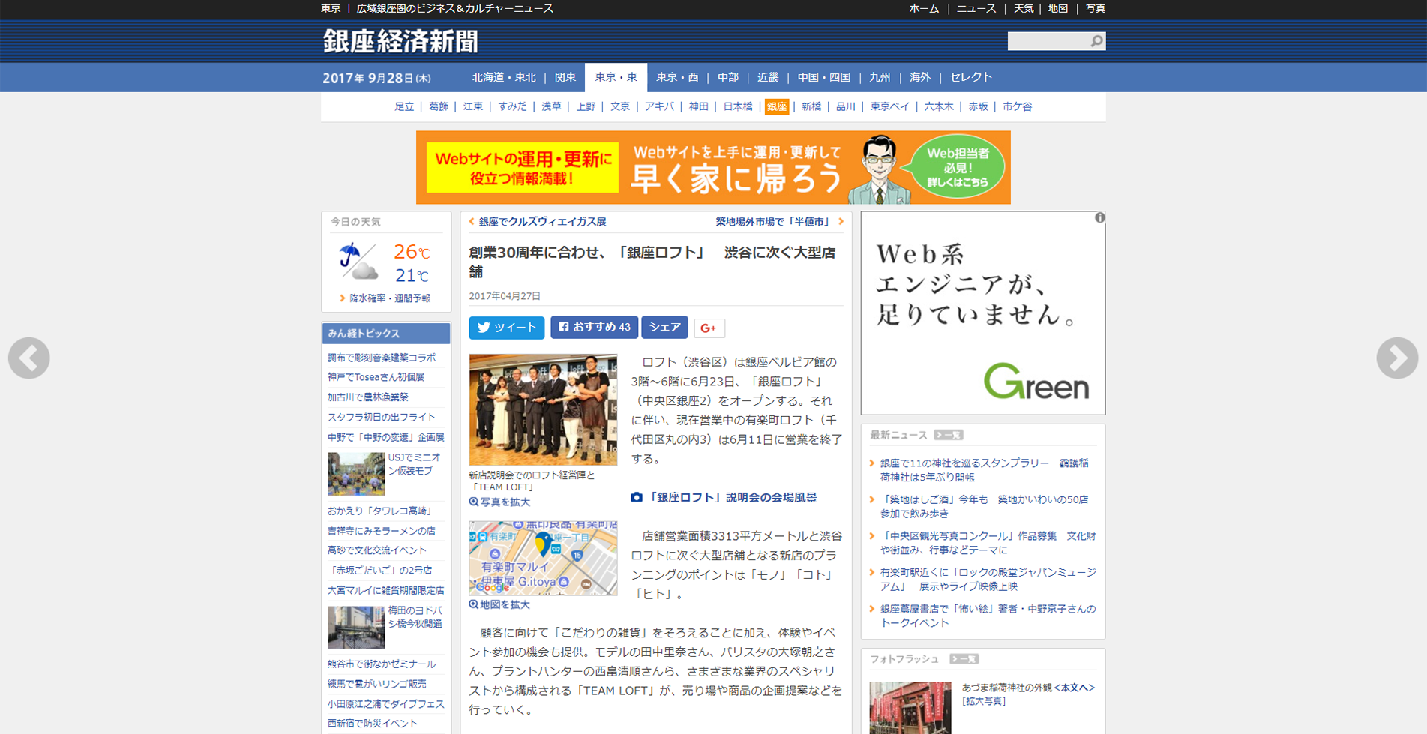The width and height of the screenshot is (1427, 734).
Task: Open 調布で彫刻音楽建築コラボ topic
Action: [381, 358]
